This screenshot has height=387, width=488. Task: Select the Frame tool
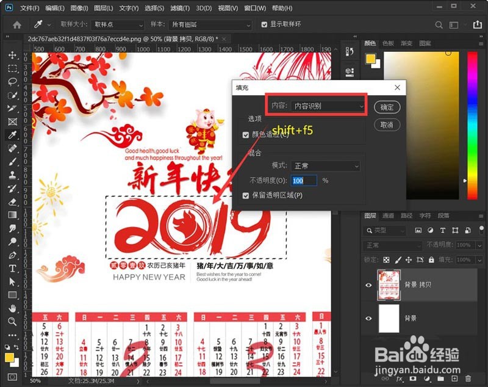pos(12,121)
